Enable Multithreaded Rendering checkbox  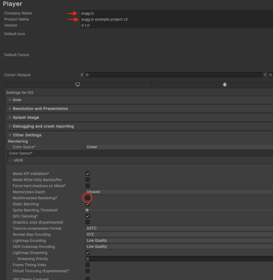point(87,198)
